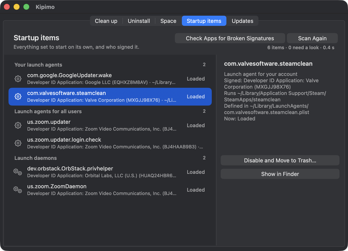This screenshot has width=348, height=251.
Task: Click double-gear icon for us.zoom.ZoomDaemon
Action: click(x=17, y=190)
